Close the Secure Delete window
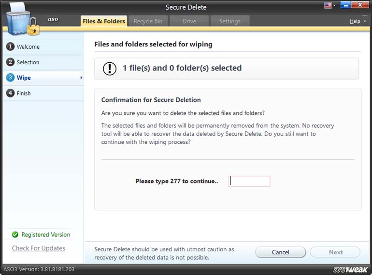372x275 pixels. (x=360, y=5)
